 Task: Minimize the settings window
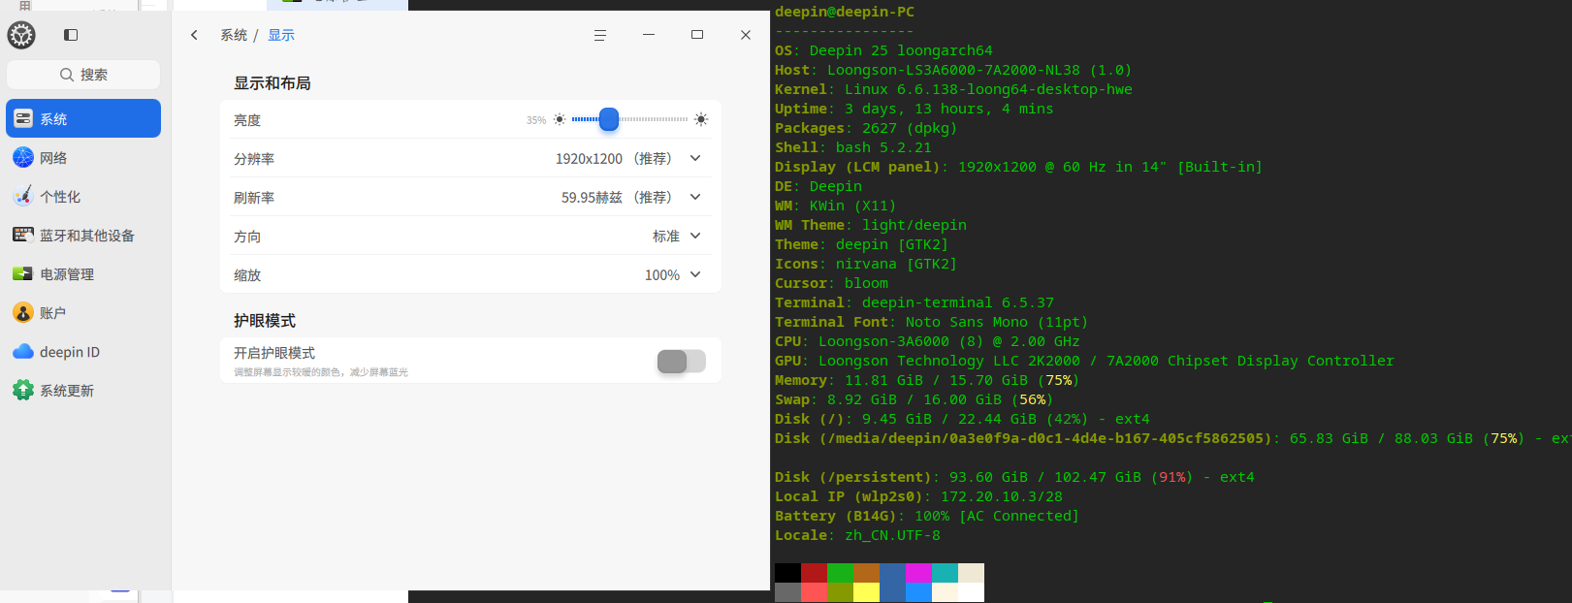click(649, 35)
